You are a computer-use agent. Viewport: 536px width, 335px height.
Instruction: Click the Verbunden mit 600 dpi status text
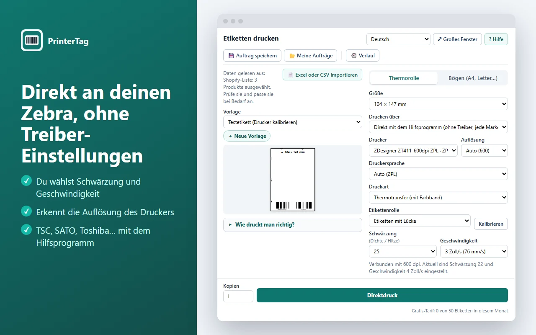[431, 268]
